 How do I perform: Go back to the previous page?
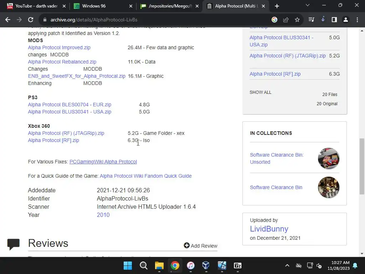pyautogui.click(x=8, y=20)
